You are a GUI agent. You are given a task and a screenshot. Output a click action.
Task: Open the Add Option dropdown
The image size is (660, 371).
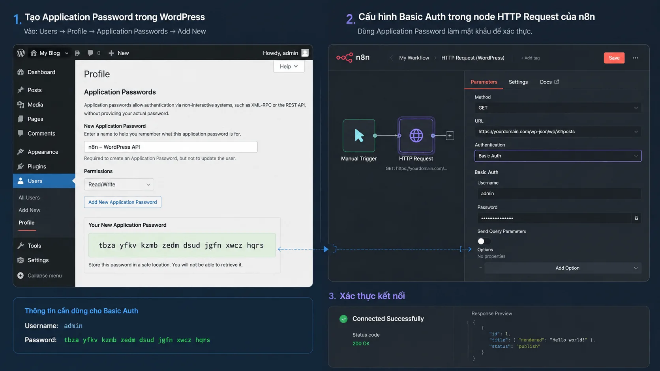pyautogui.click(x=563, y=268)
